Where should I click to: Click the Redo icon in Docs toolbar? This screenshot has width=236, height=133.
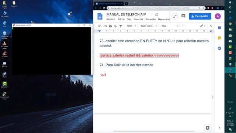[x=105, y=26]
